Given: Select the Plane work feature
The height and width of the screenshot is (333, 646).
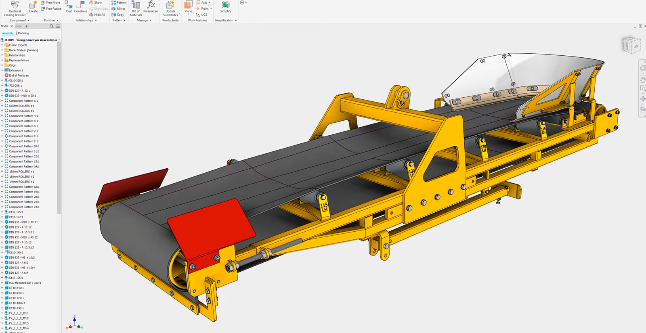Looking at the screenshot, I should pos(188,7).
